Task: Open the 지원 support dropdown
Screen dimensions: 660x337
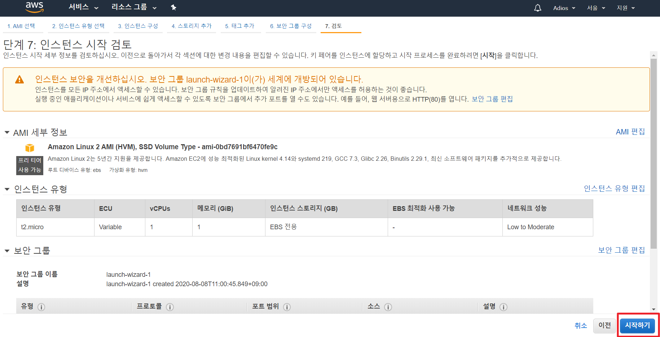Action: coord(626,8)
